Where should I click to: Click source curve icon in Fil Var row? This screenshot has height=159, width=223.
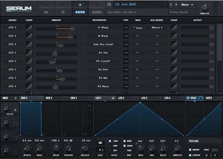[x=29, y=53]
